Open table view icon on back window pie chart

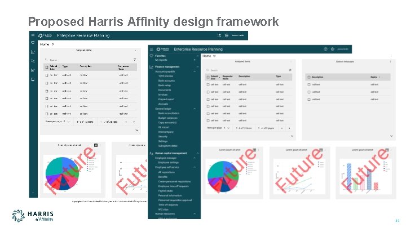(96, 145)
